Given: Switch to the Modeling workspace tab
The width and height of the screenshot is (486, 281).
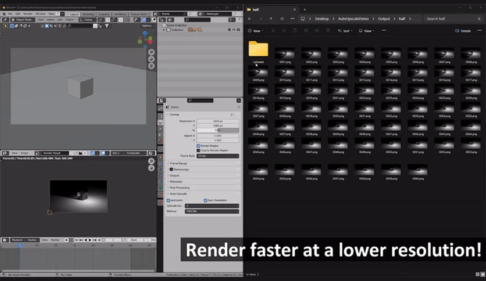Looking at the screenshot, I should pos(88,15).
